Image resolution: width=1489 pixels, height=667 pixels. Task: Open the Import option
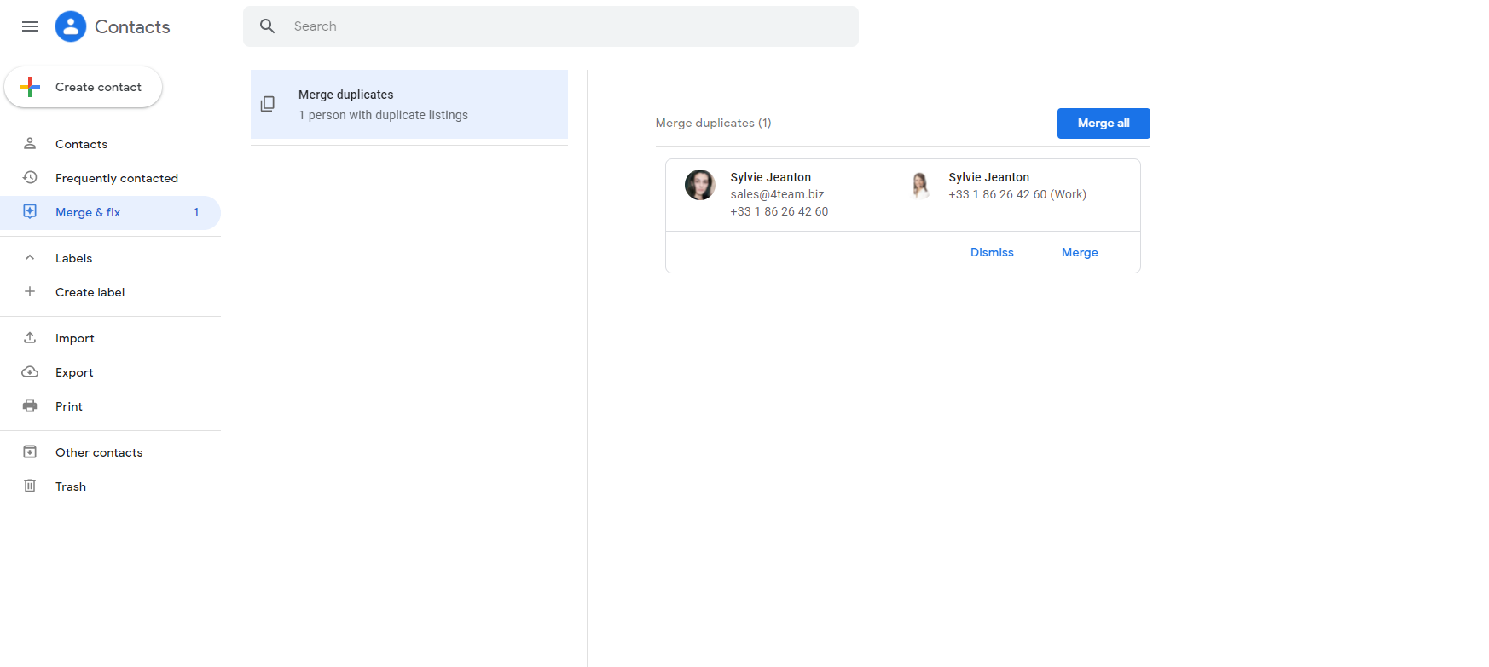tap(110, 338)
